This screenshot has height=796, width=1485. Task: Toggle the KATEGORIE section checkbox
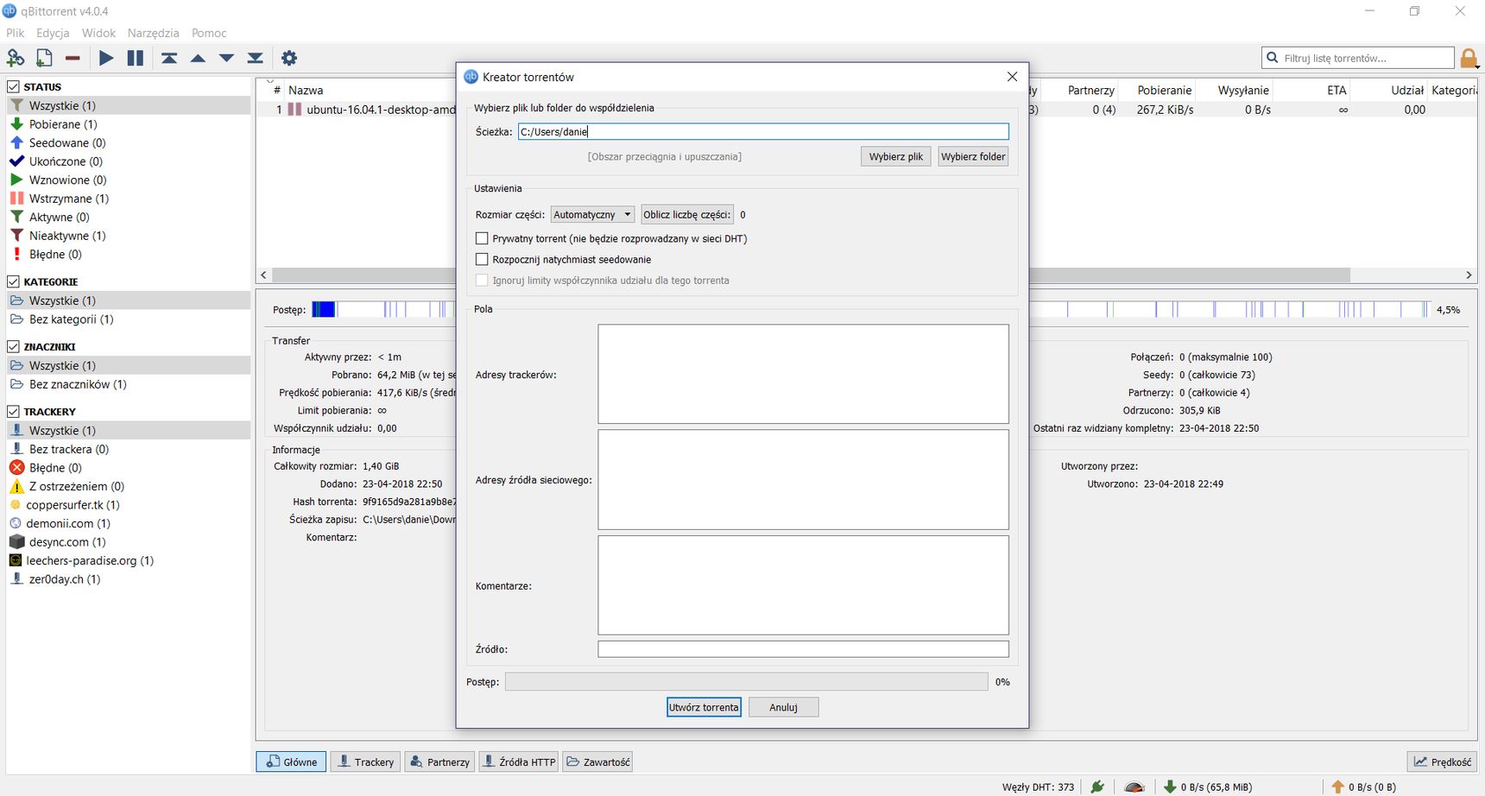(x=14, y=281)
